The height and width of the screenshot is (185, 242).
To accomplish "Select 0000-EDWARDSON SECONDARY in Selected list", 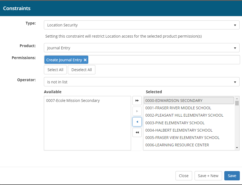I will [174, 101].
